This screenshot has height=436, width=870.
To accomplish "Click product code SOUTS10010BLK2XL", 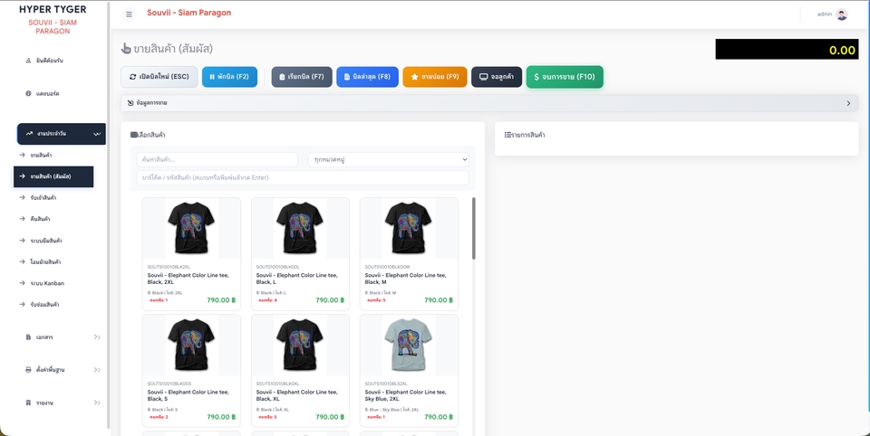I will pos(169,267).
